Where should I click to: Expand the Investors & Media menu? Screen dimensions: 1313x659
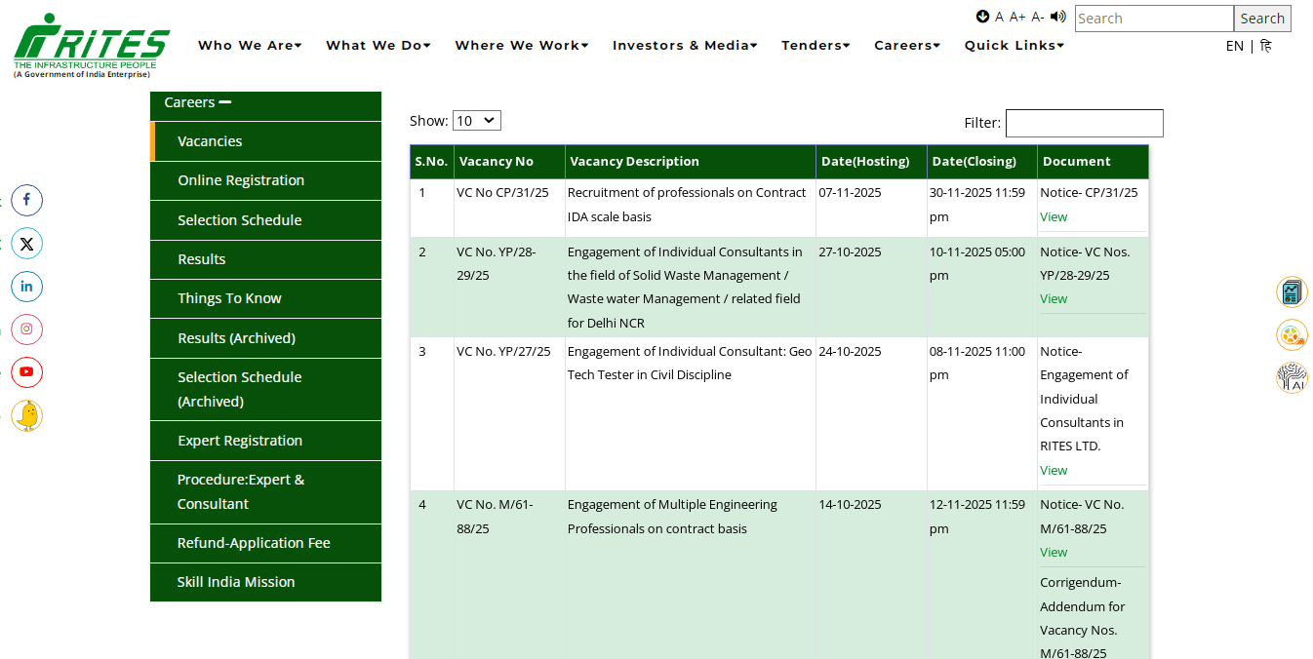[684, 45]
